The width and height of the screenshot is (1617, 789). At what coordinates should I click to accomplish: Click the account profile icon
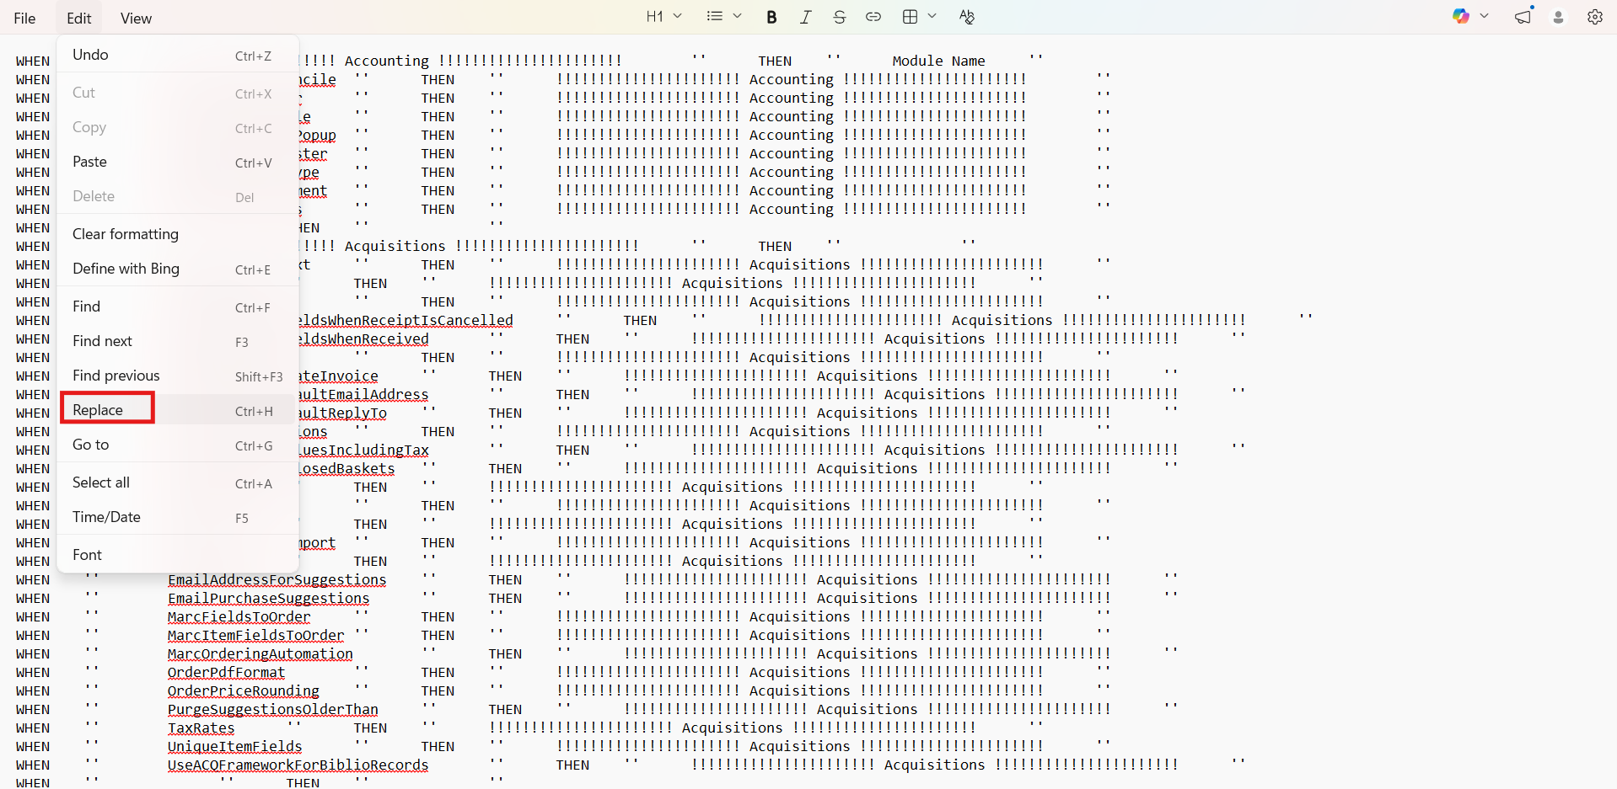pos(1558,17)
